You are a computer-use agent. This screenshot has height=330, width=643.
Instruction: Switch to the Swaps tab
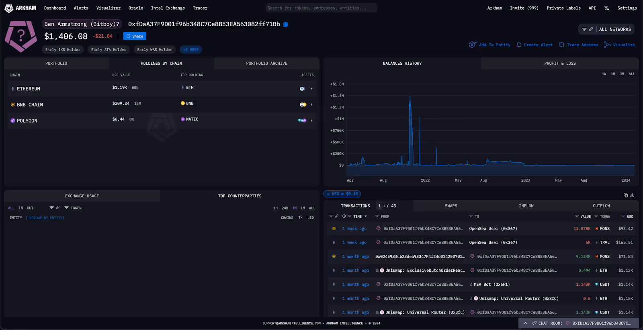[451, 206]
